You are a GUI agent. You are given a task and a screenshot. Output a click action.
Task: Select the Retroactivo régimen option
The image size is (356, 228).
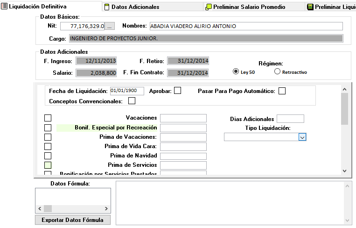coord(277,72)
